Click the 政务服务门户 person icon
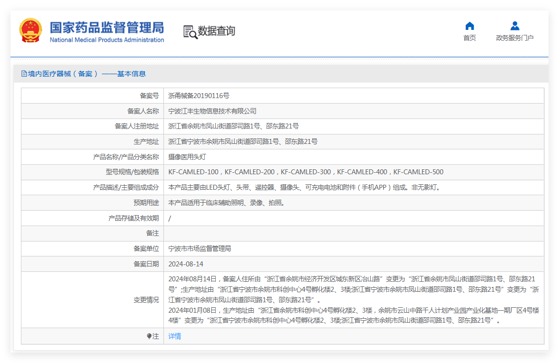 515,26
